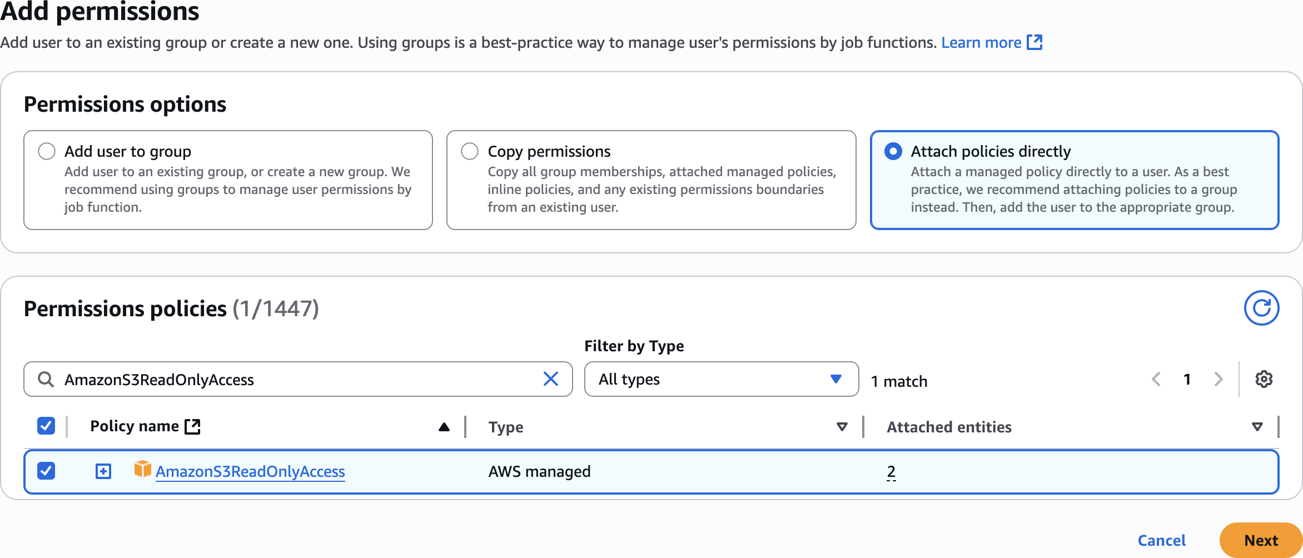Select the Add user to group option
Image resolution: width=1303 pixels, height=558 pixels.
(47, 151)
